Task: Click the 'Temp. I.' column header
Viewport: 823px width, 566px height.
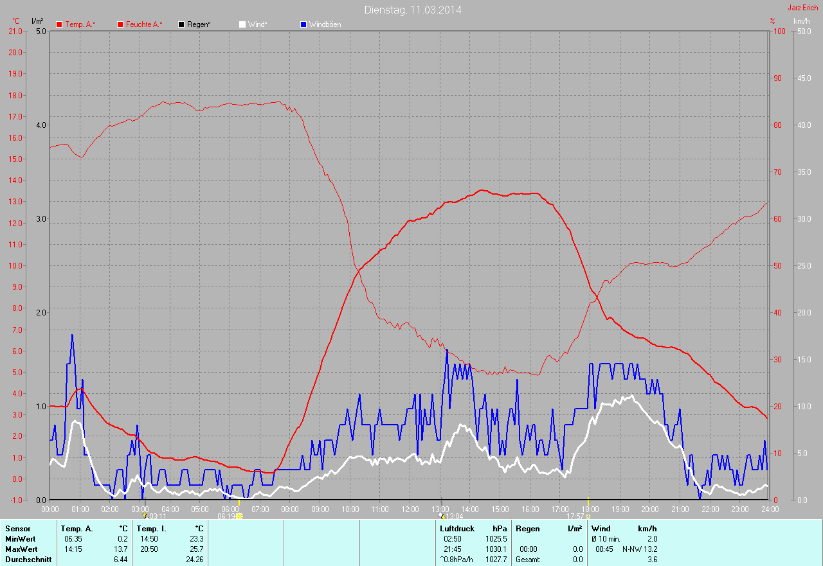Action: [151, 529]
